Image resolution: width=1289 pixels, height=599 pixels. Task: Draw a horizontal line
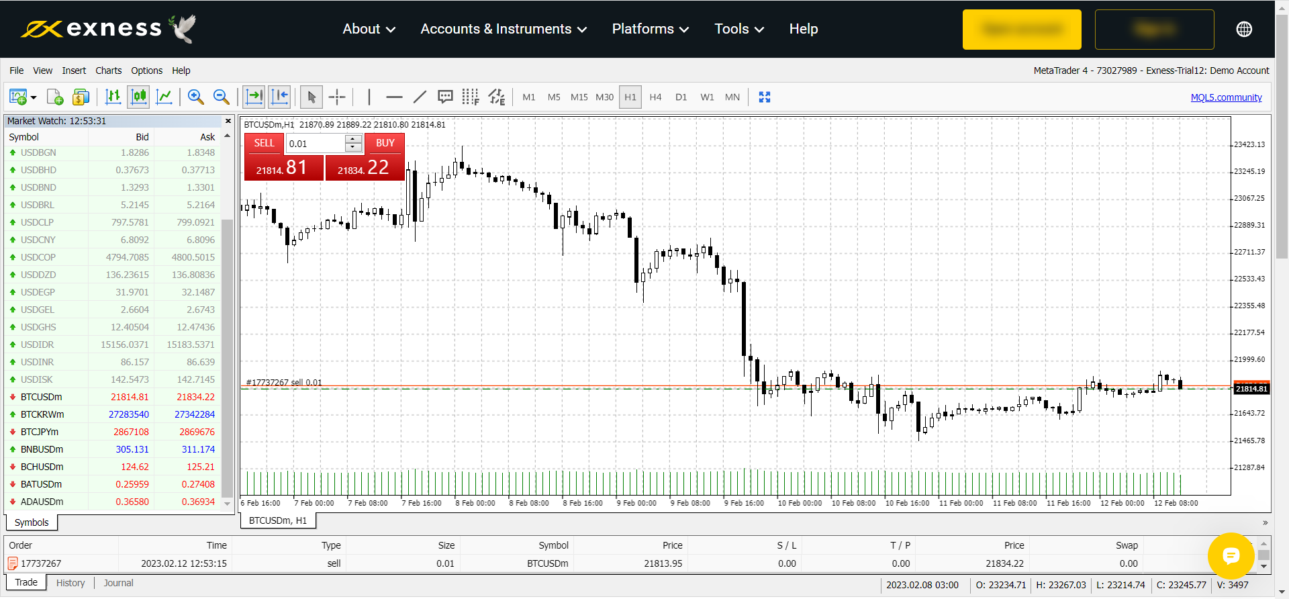click(394, 97)
